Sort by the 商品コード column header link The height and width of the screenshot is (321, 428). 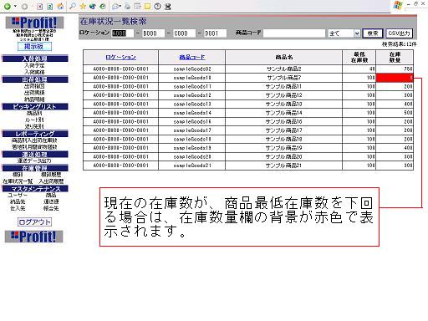tap(192, 57)
